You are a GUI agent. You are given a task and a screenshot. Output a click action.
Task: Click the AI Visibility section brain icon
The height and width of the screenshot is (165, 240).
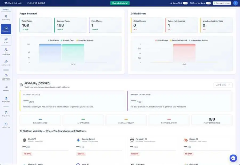coord(21,85)
